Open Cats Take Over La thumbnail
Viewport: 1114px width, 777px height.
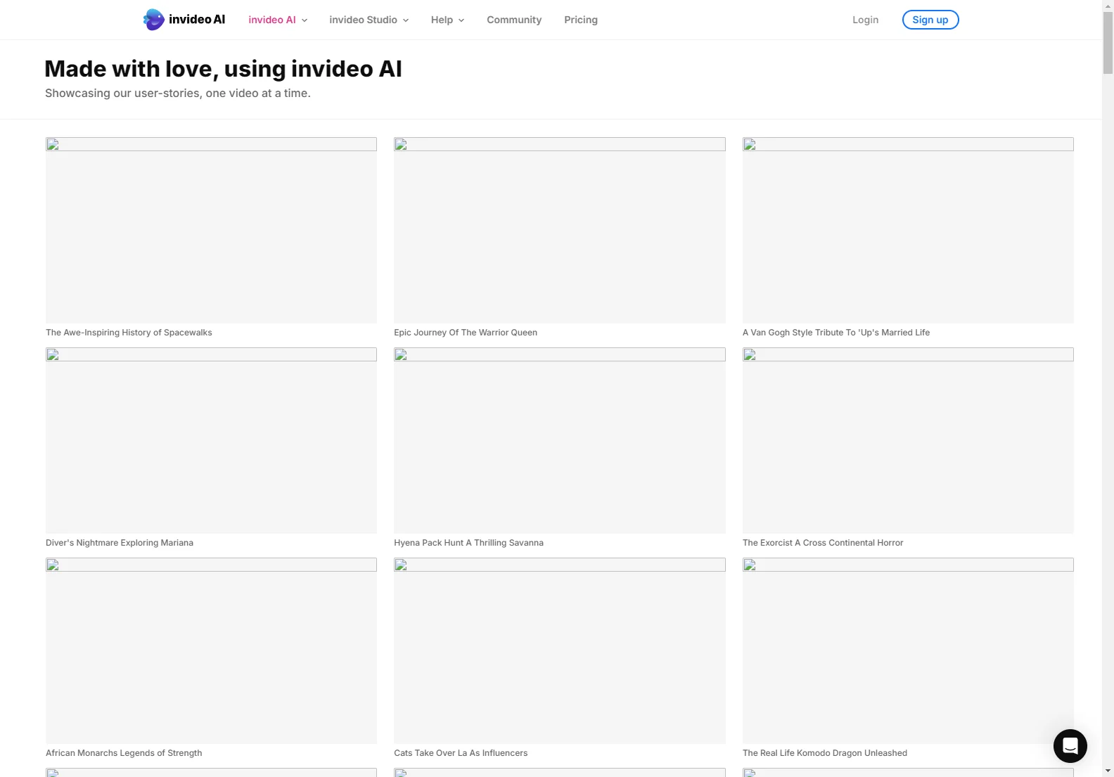pyautogui.click(x=559, y=650)
